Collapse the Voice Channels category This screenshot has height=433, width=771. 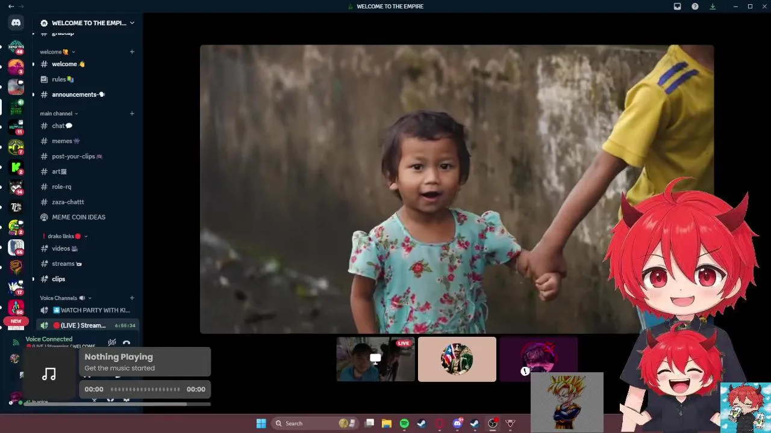66,298
